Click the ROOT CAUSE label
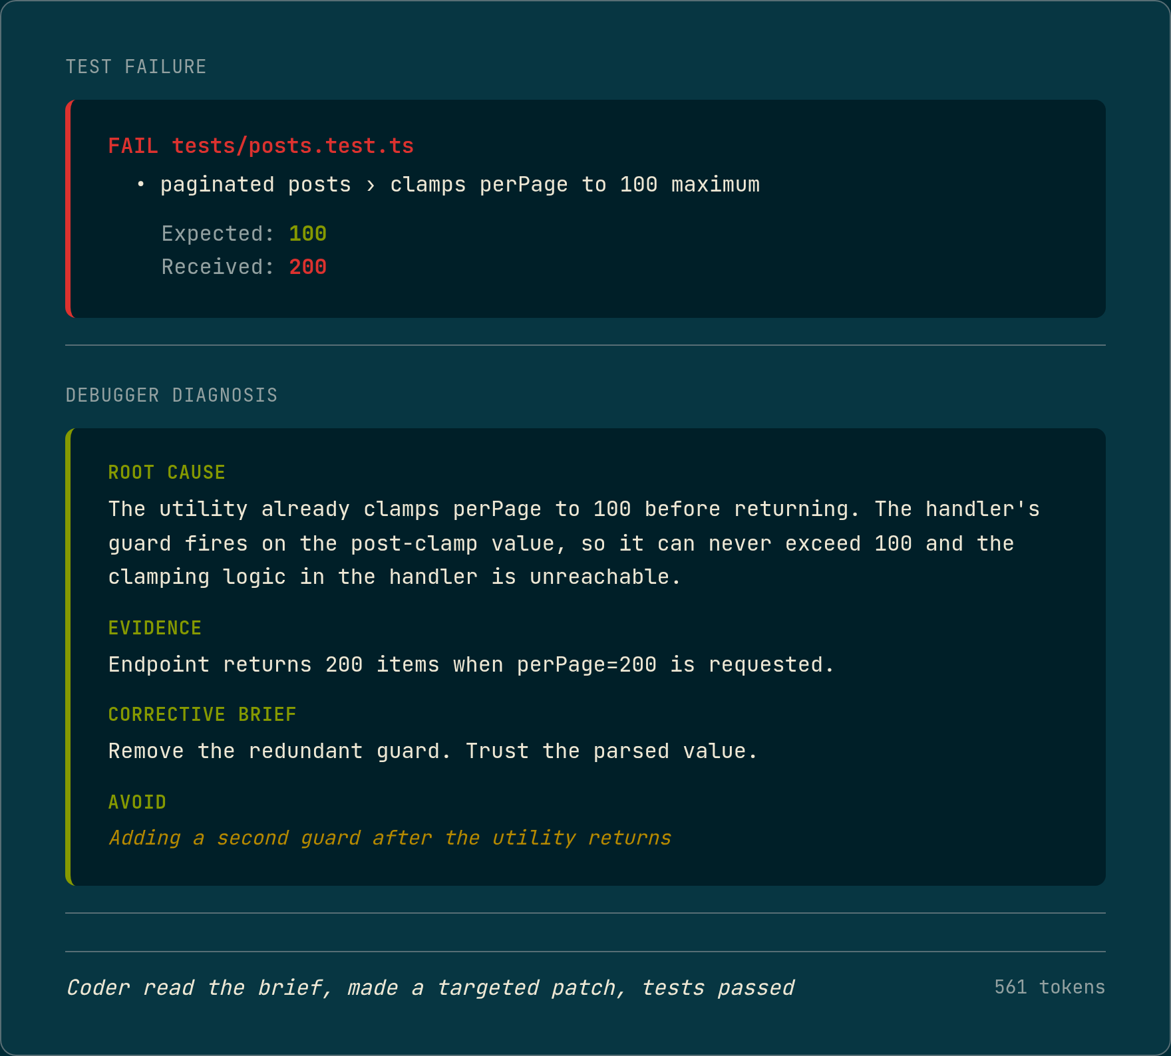The width and height of the screenshot is (1171, 1056). (x=167, y=472)
